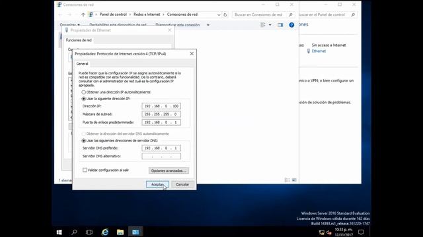Click Conexiones de red breadcrumb
Image resolution: width=423 pixels, height=237 pixels.
182,14
